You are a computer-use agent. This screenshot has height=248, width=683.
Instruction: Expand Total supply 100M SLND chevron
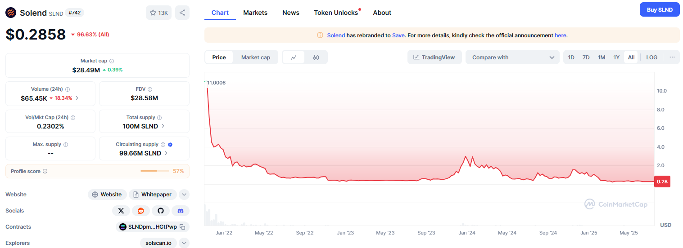point(163,126)
